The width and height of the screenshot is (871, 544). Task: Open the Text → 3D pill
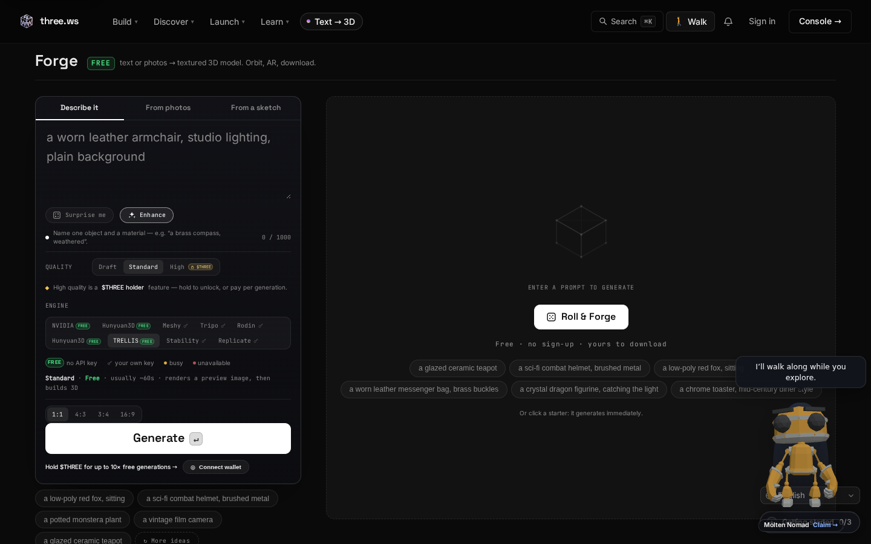tap(331, 22)
